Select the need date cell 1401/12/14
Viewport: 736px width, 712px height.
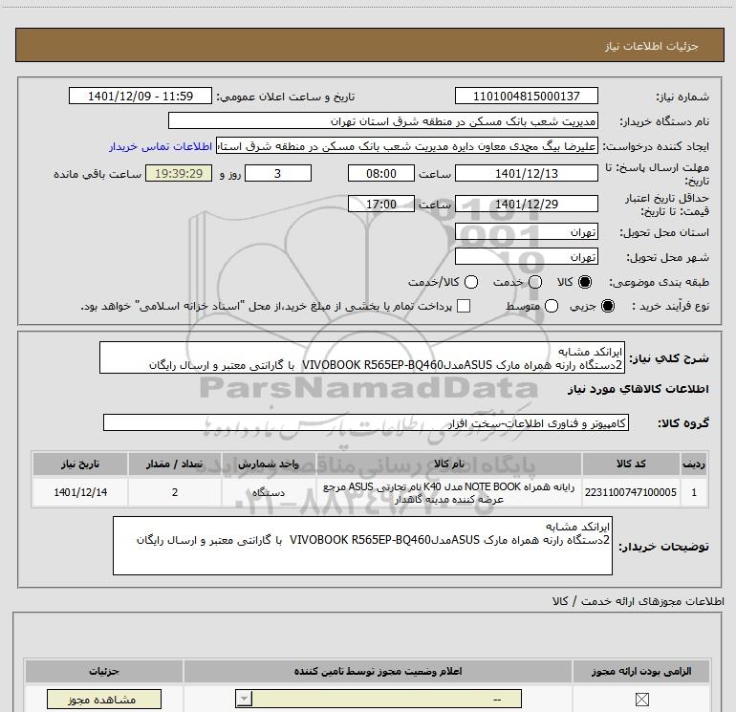pyautogui.click(x=79, y=492)
